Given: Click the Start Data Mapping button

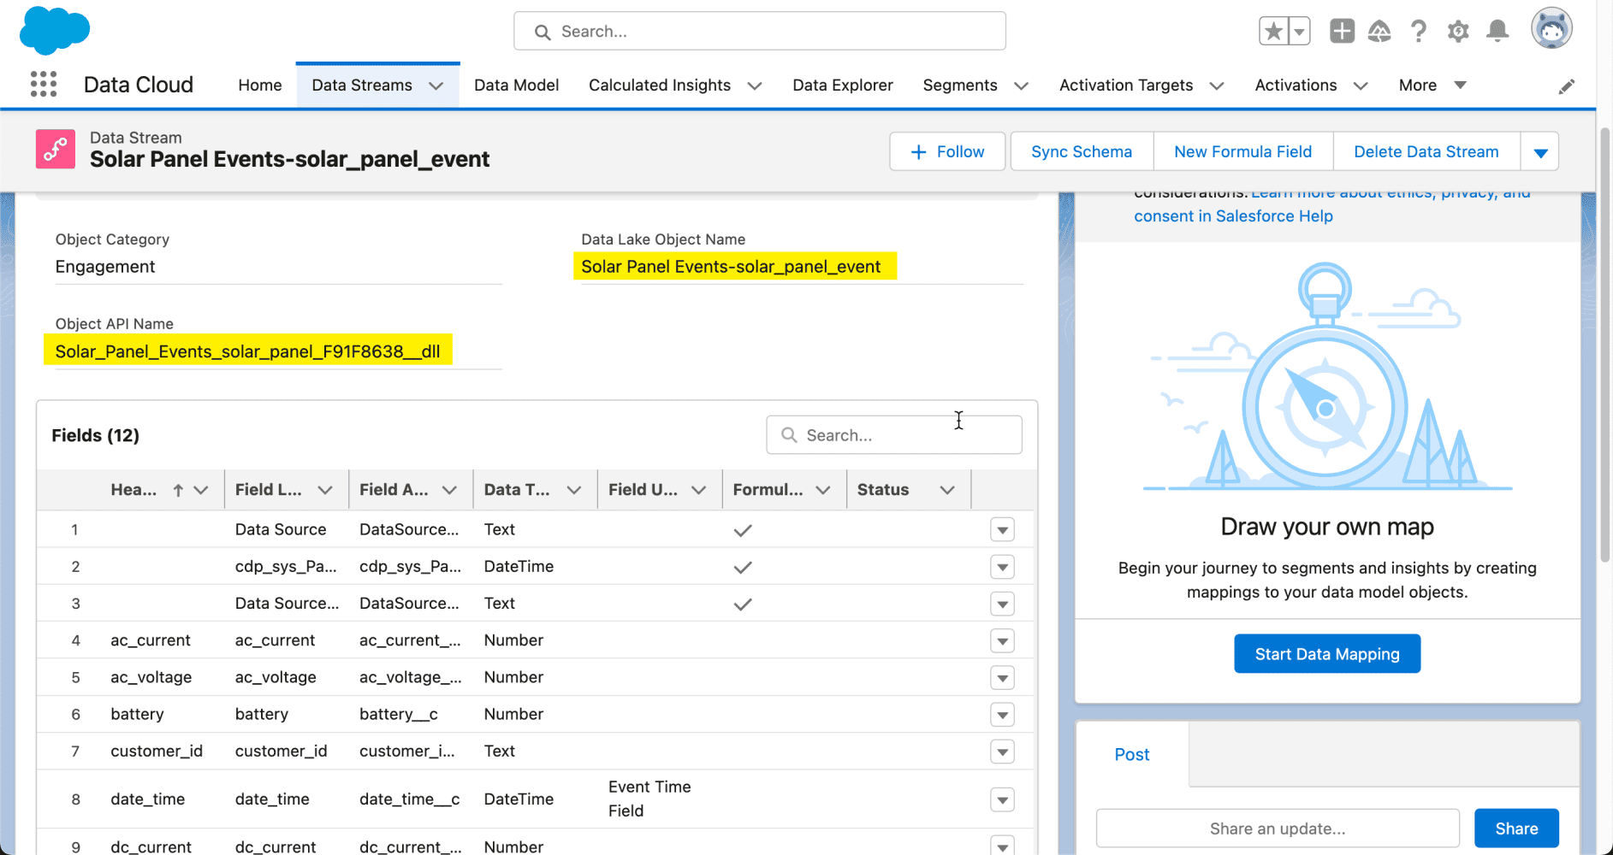Looking at the screenshot, I should click(x=1327, y=654).
